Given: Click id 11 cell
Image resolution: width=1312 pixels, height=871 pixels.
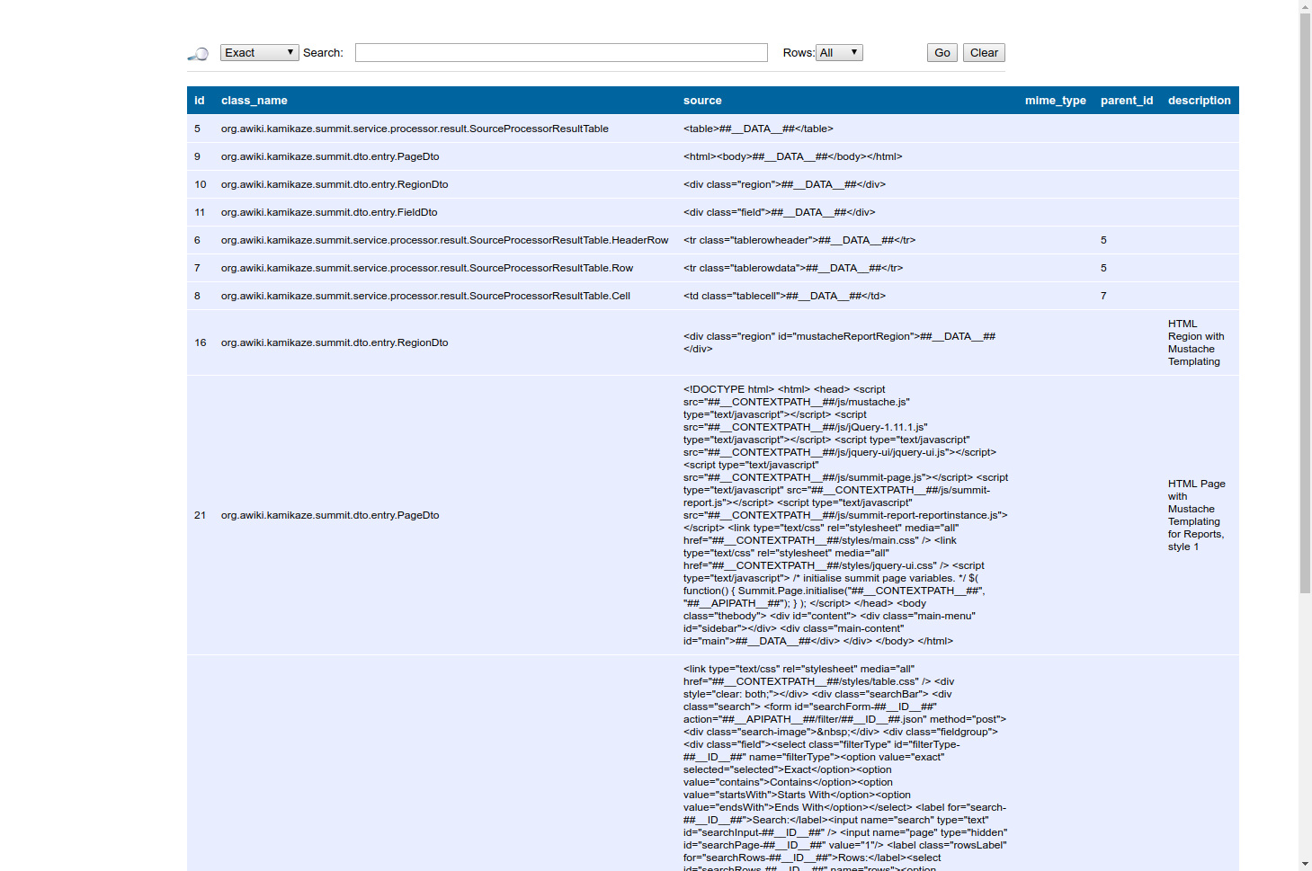Looking at the screenshot, I should (x=200, y=212).
